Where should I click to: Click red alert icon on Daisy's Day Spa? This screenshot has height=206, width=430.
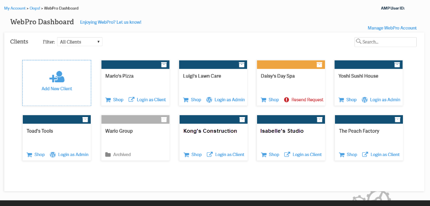pyautogui.click(x=287, y=100)
